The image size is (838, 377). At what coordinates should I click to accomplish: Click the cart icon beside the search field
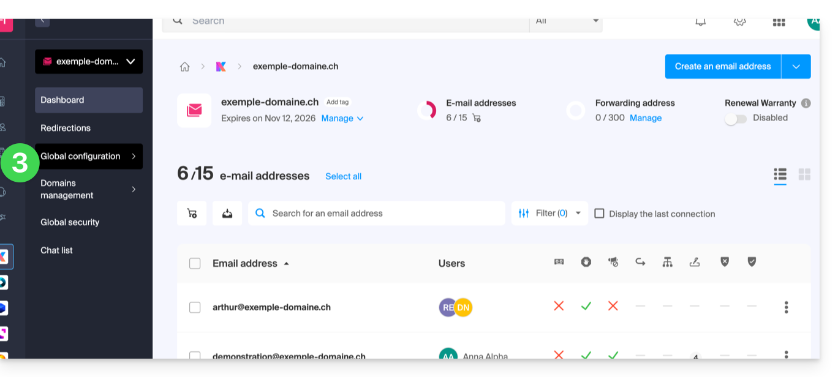point(192,214)
